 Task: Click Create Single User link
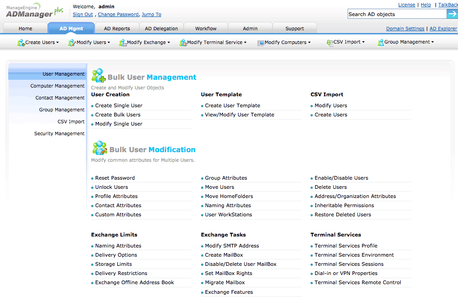(119, 105)
